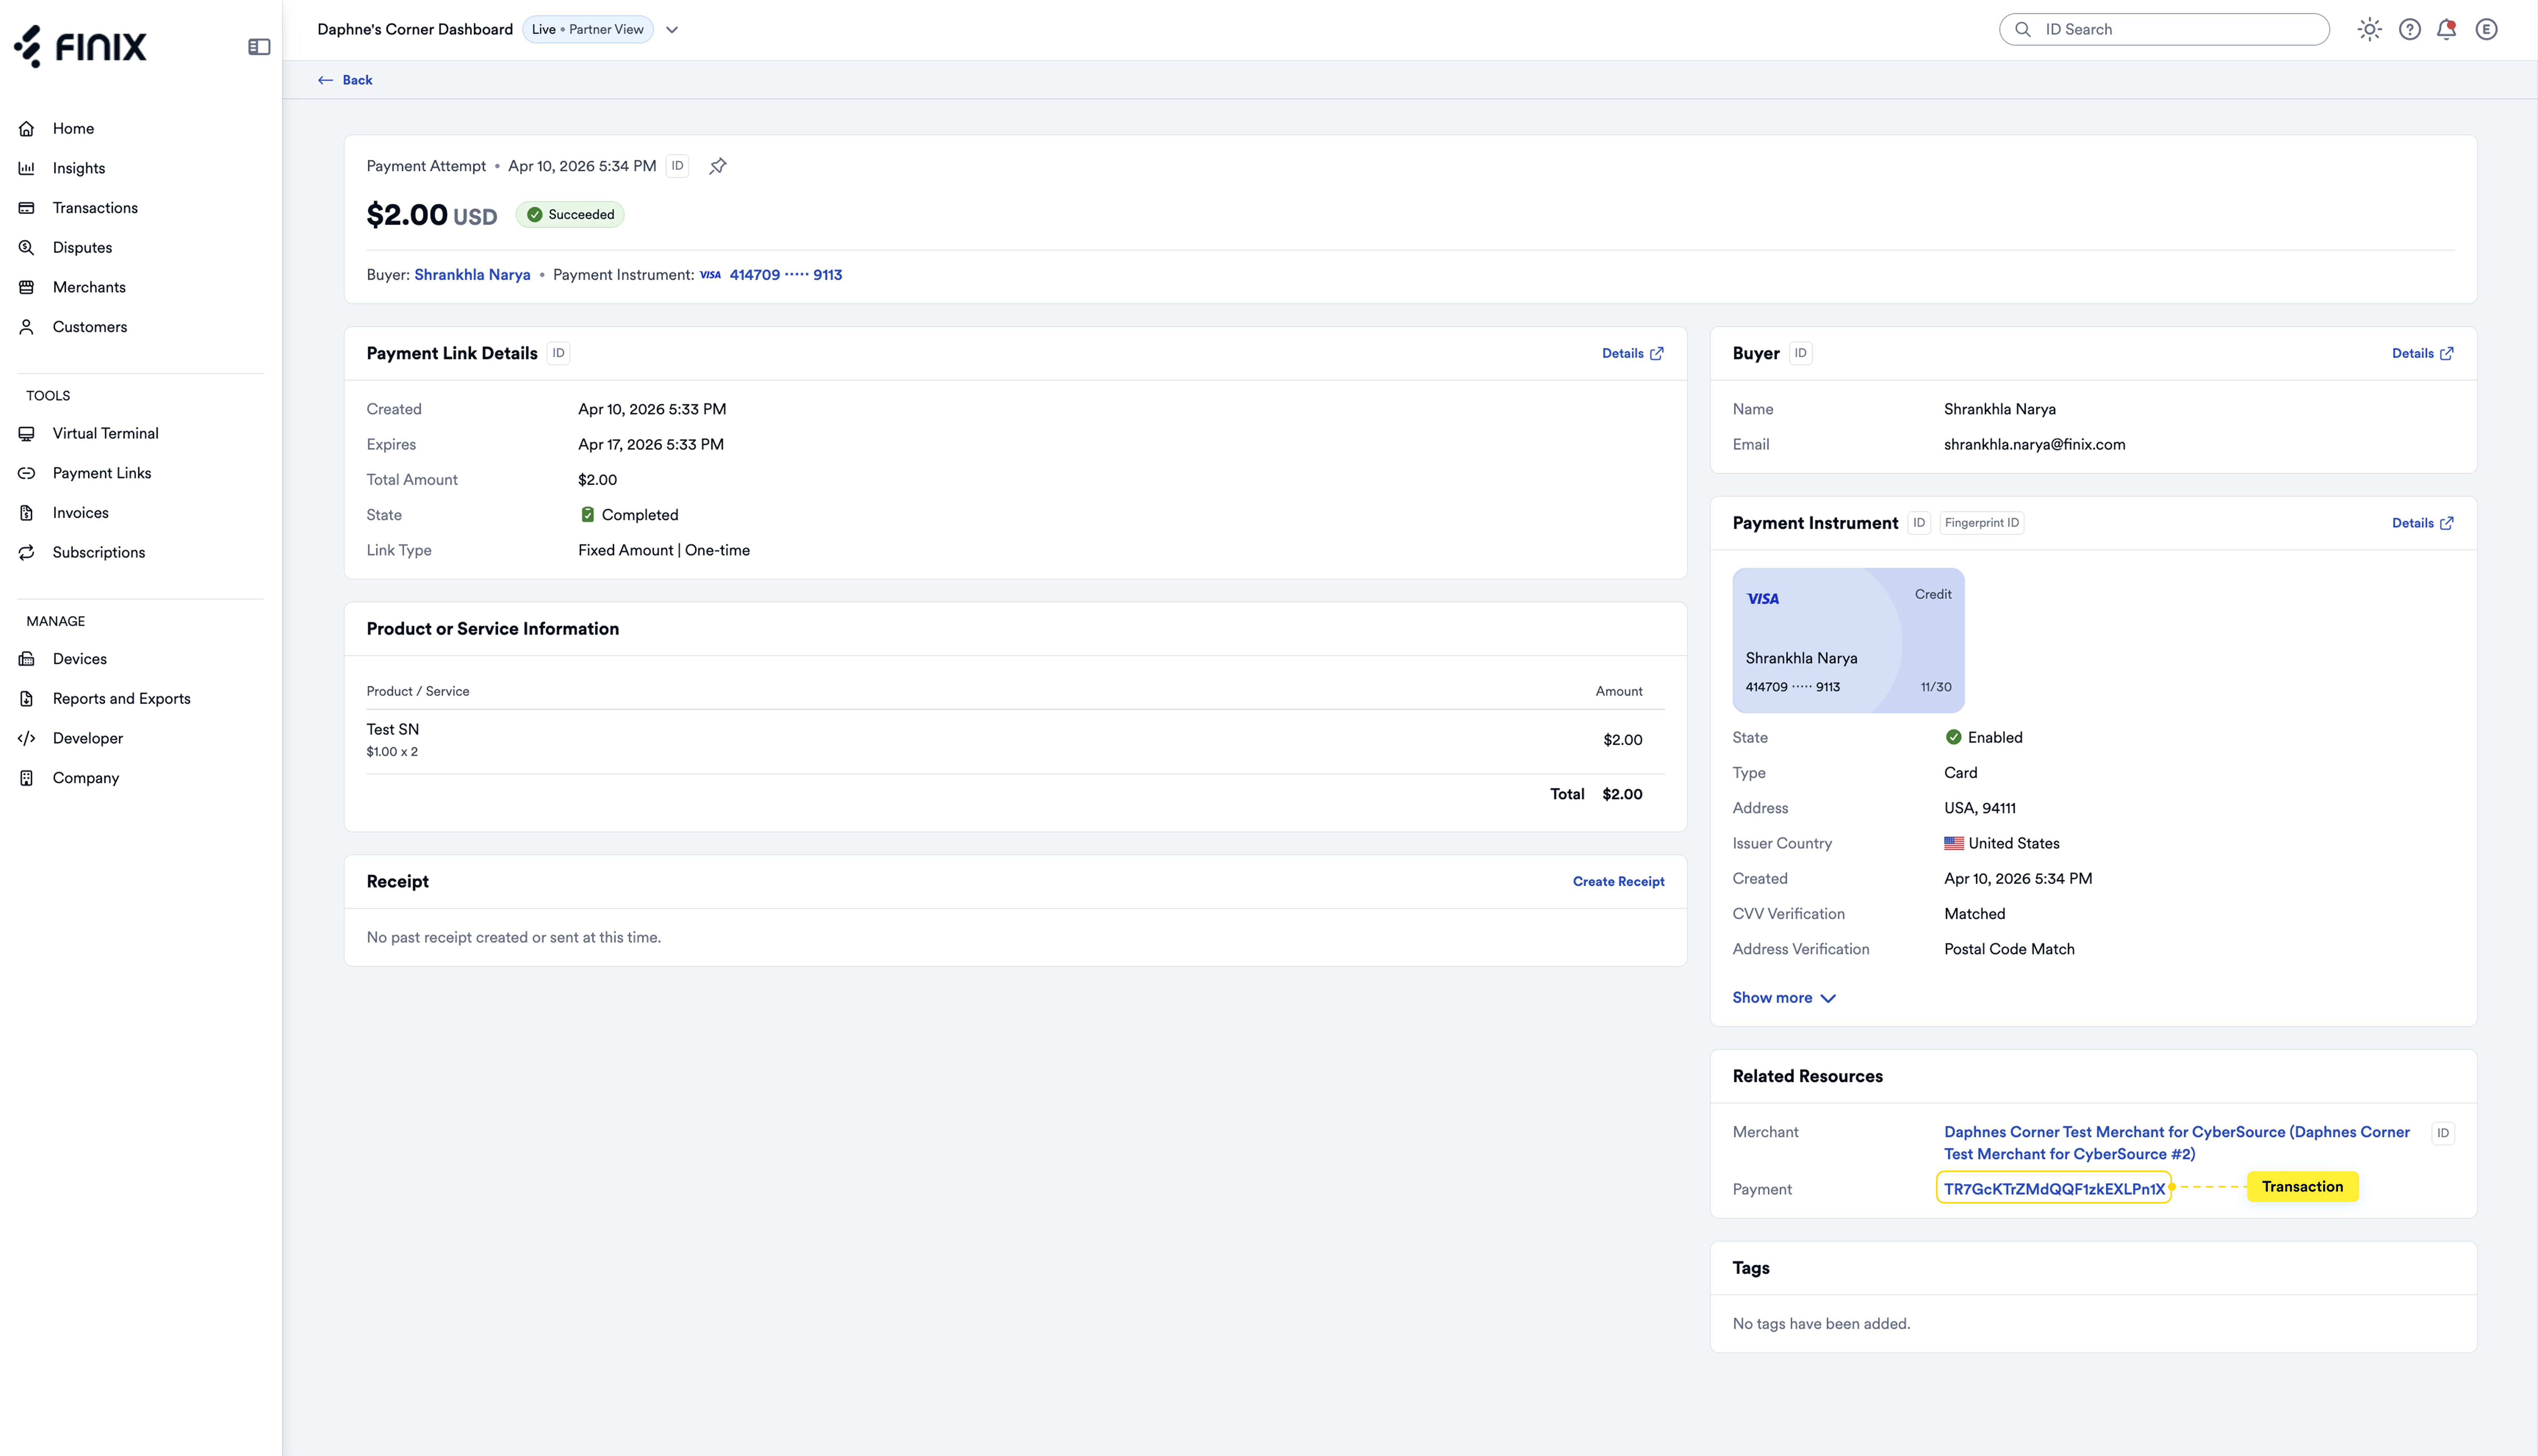Expand the dashboard switcher chevron
Image resolution: width=2538 pixels, height=1456 pixels.
pos(672,30)
